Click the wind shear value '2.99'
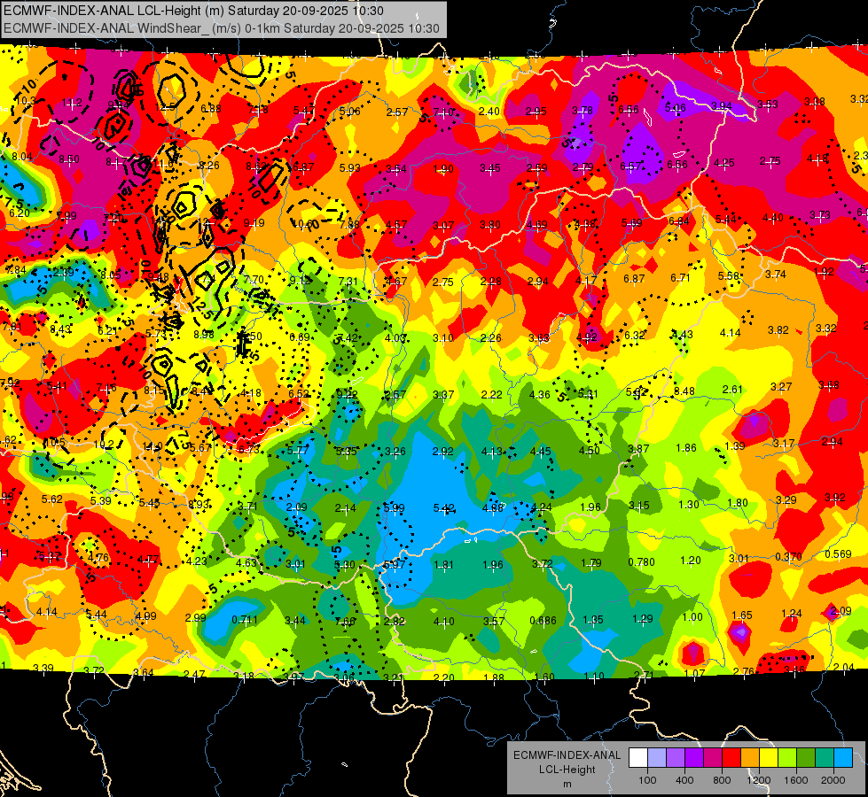 point(195,618)
